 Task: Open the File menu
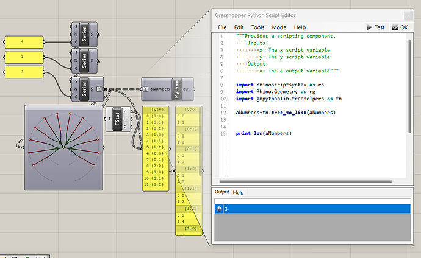pyautogui.click(x=222, y=27)
